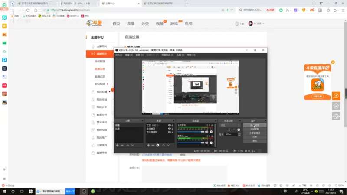347x195 pixels.
Task: Undock the mixer panel via header icon
Action: click(216, 121)
